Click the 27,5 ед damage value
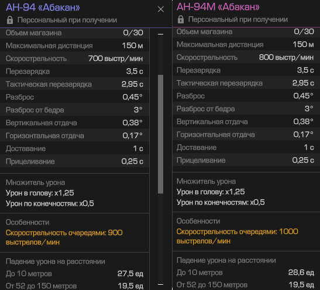 (x=130, y=274)
